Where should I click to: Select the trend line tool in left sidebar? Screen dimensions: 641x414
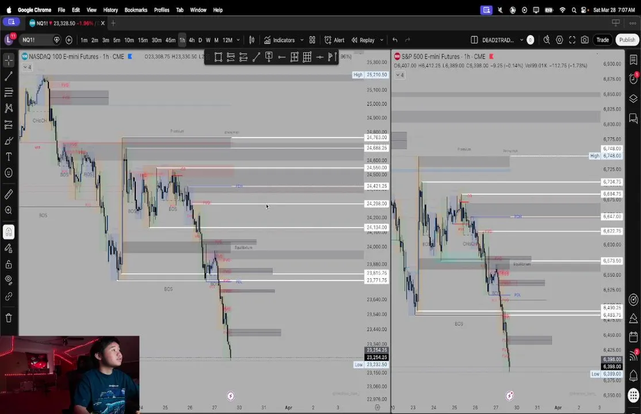coord(9,76)
